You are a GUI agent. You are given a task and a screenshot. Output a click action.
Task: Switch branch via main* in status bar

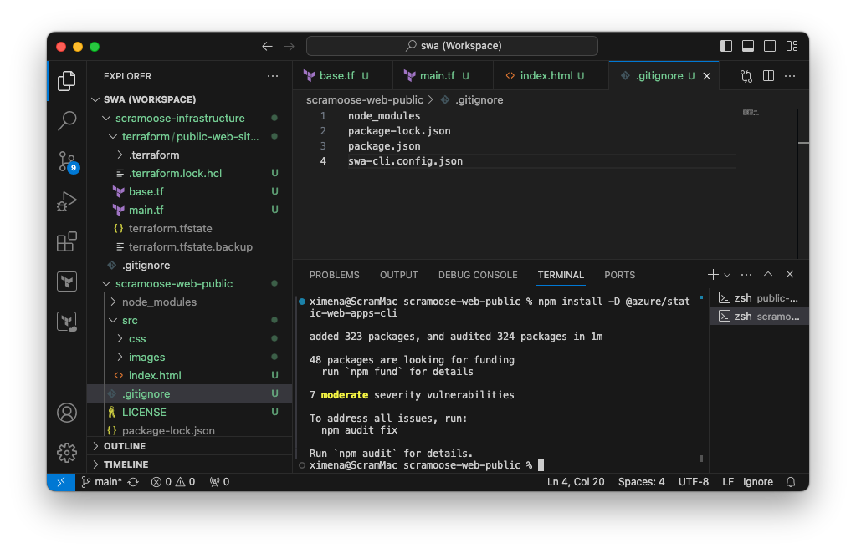101,482
